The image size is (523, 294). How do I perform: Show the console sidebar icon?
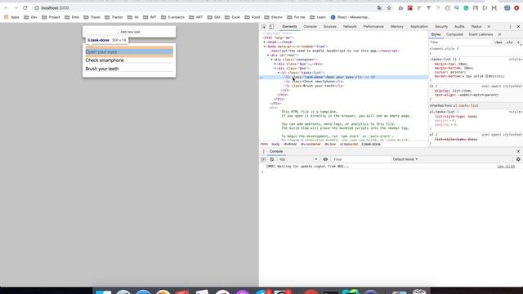[x=263, y=159]
